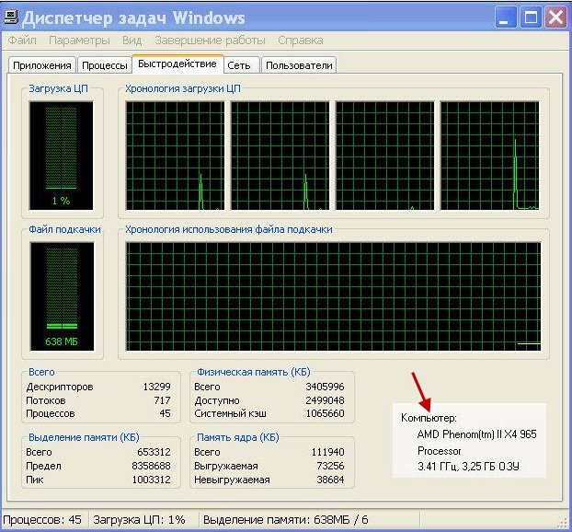Click the AMD Phenom(tm) II X4 965 text
This screenshot has width=572, height=532.
[x=476, y=434]
